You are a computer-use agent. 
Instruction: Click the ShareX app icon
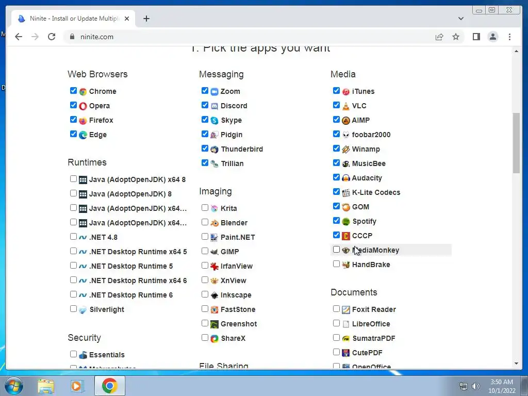pyautogui.click(x=214, y=339)
